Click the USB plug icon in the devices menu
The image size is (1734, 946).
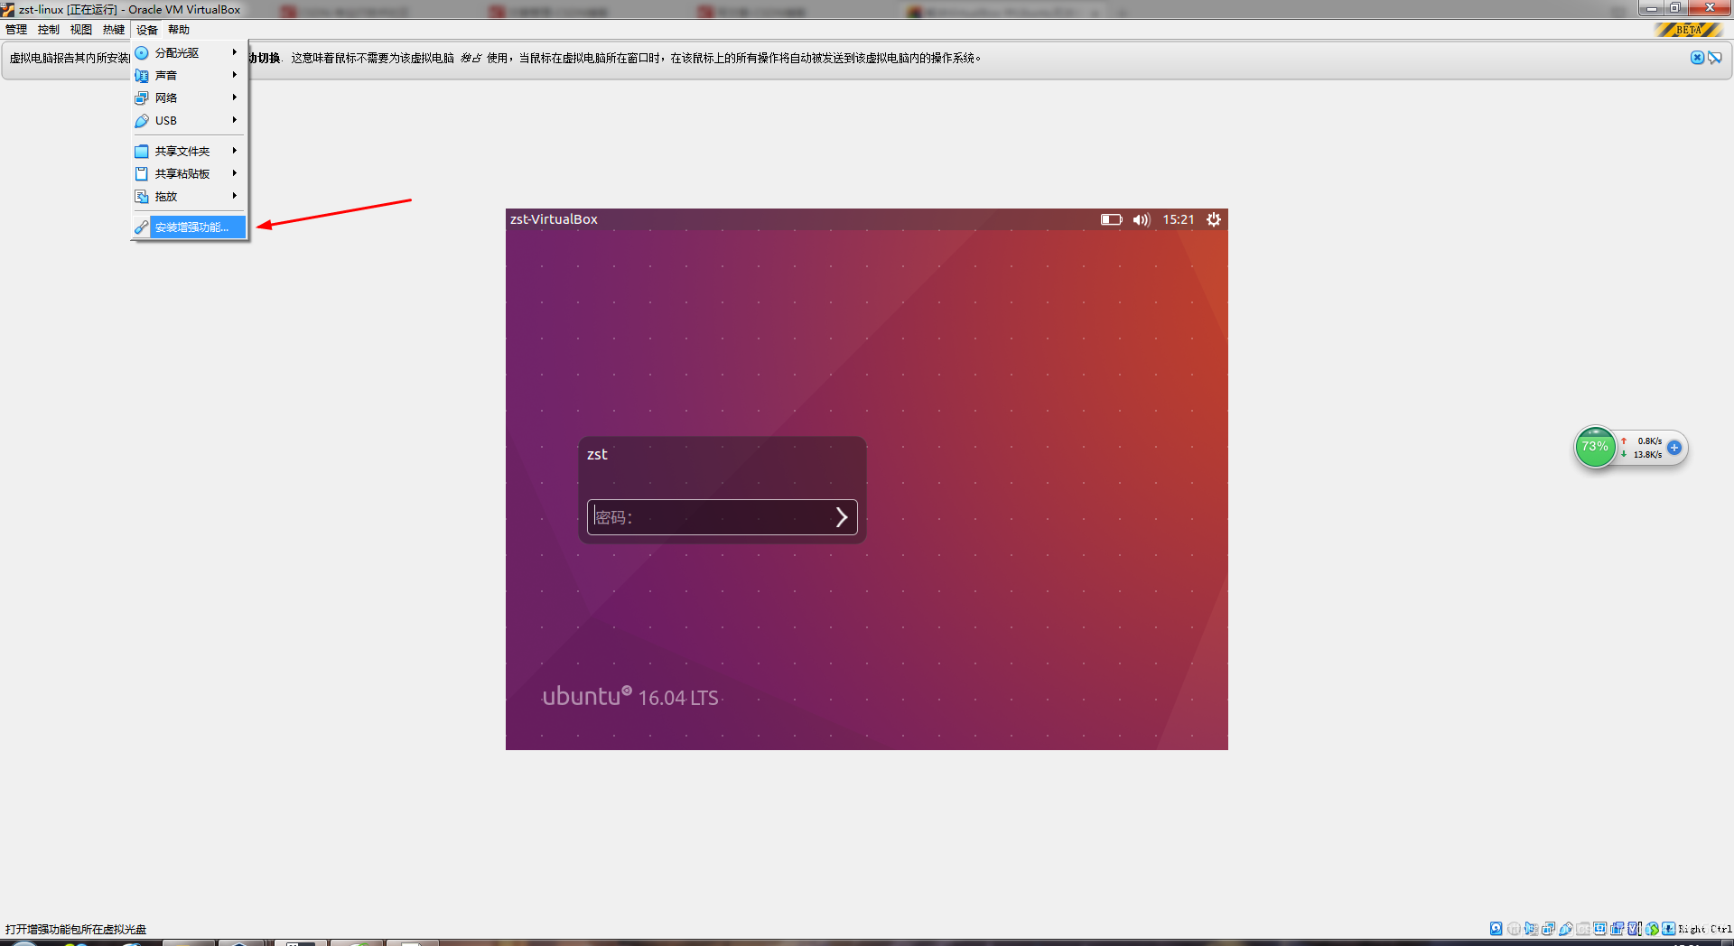[142, 121]
